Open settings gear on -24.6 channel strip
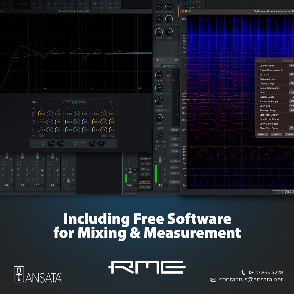 (135, 170)
